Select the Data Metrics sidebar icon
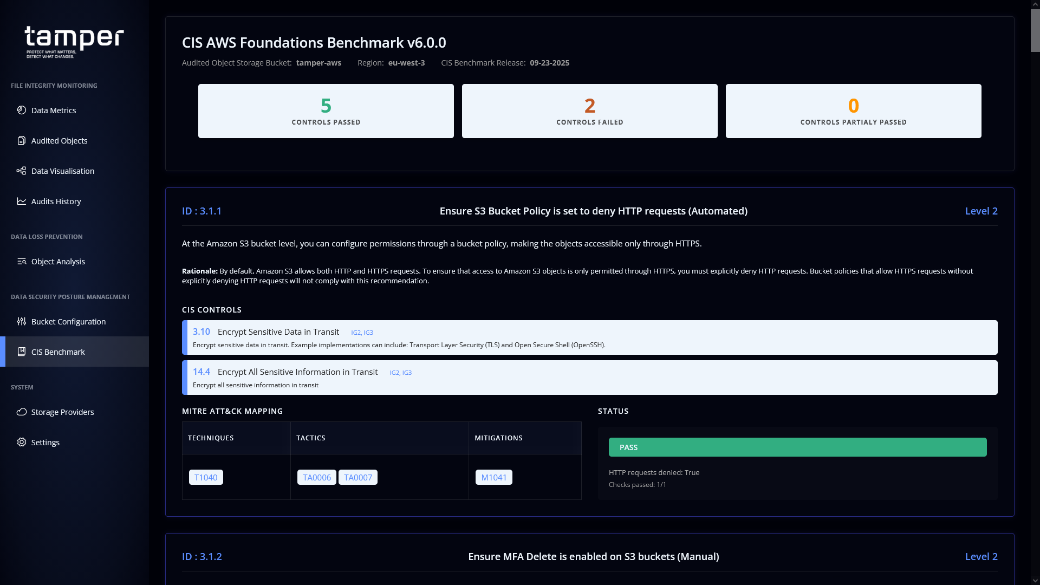1040x585 pixels. pyautogui.click(x=22, y=110)
